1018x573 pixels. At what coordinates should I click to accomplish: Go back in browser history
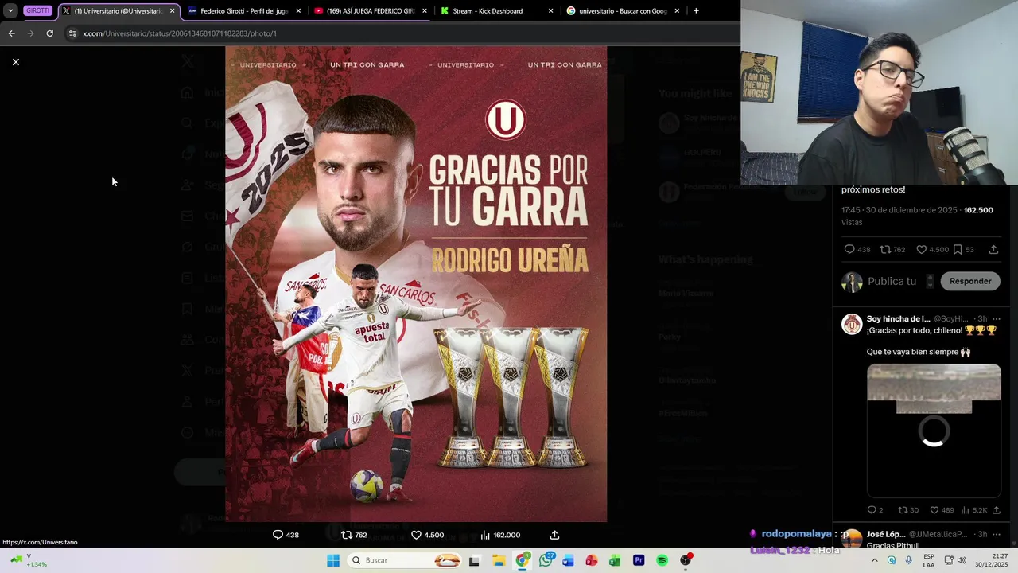click(x=11, y=33)
